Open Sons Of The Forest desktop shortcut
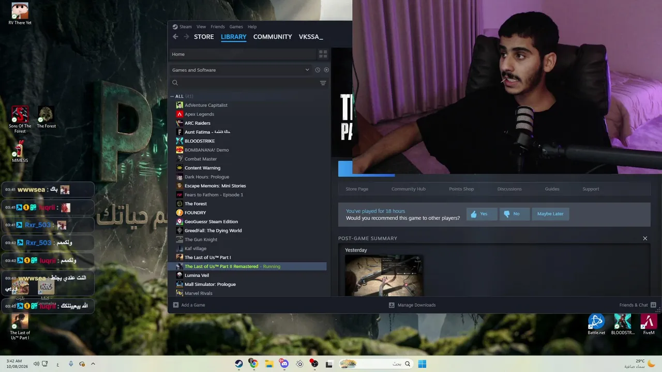 tap(20, 120)
